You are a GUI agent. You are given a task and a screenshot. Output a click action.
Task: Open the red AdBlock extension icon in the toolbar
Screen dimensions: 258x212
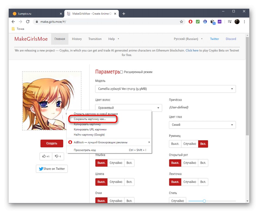[x=190, y=21]
